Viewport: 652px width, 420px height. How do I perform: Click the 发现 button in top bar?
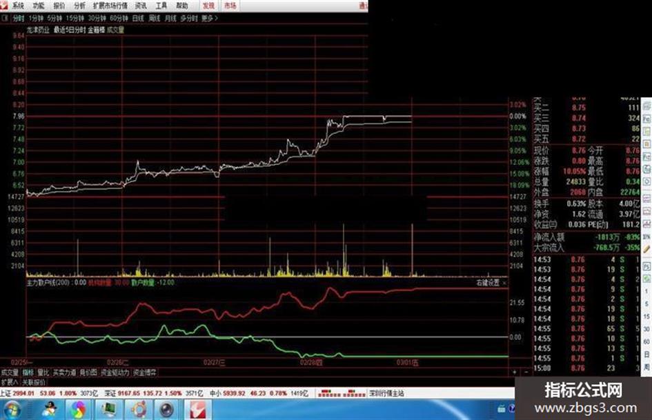209,6
